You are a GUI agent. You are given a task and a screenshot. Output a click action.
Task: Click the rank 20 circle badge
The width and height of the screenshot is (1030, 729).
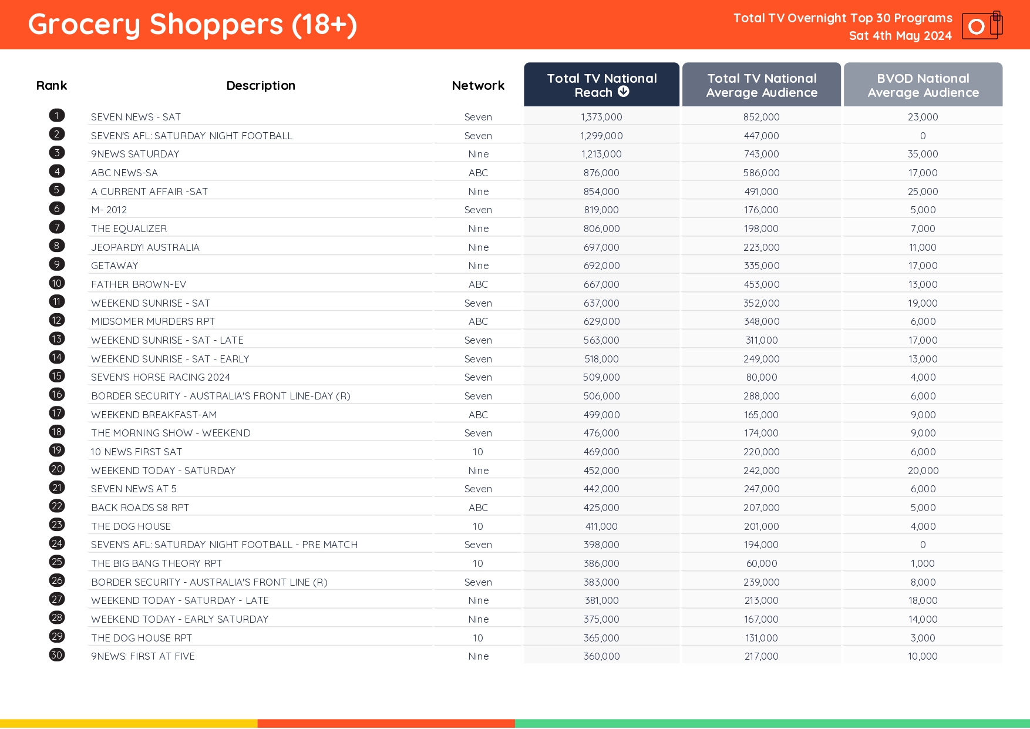57,469
